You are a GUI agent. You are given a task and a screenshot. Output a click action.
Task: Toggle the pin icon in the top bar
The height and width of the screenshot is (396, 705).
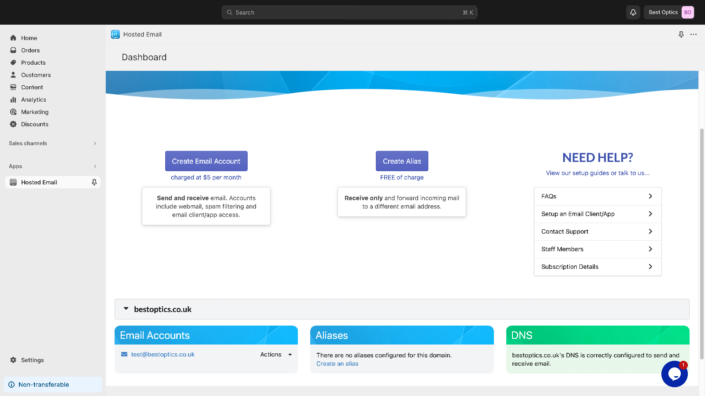(681, 34)
